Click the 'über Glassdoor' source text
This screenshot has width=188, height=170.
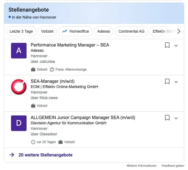pos(44,134)
